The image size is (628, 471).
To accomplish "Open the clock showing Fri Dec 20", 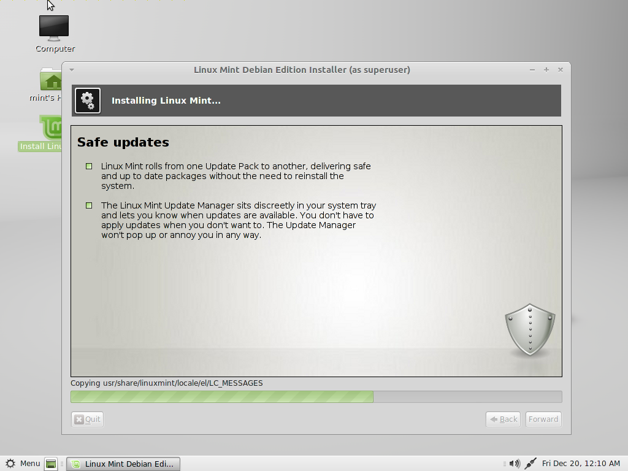I will click(581, 464).
